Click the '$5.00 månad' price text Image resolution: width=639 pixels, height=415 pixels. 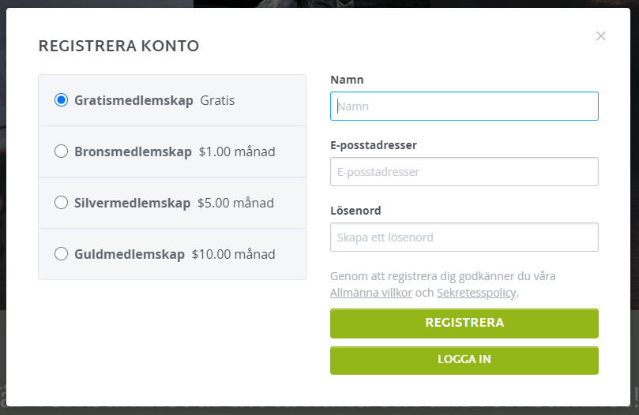coord(235,203)
